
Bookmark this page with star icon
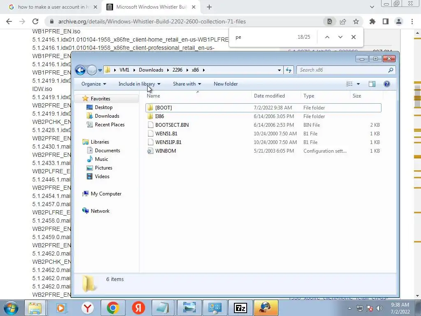pyautogui.click(x=356, y=21)
